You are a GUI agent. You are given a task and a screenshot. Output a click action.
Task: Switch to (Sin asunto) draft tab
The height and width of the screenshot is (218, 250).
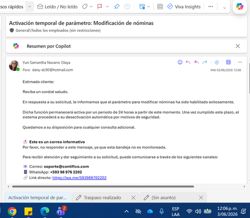[163, 197]
